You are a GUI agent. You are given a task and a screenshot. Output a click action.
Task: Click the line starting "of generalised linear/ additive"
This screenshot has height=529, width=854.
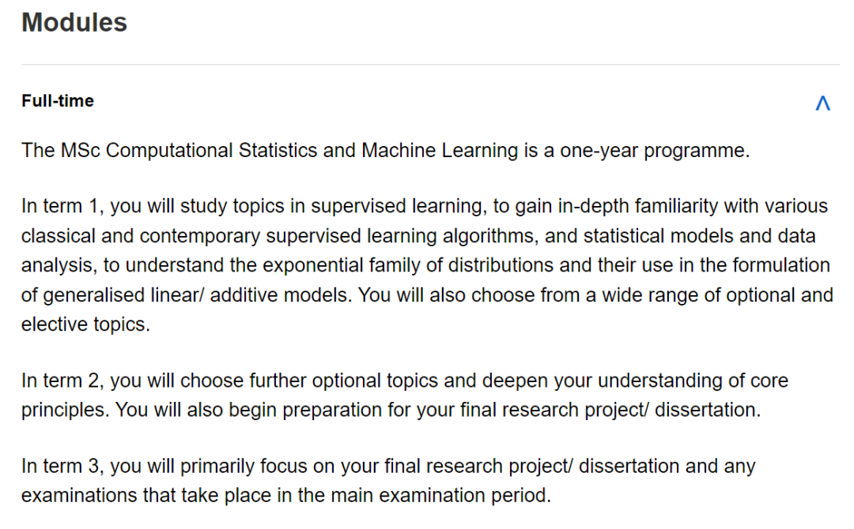(x=427, y=295)
